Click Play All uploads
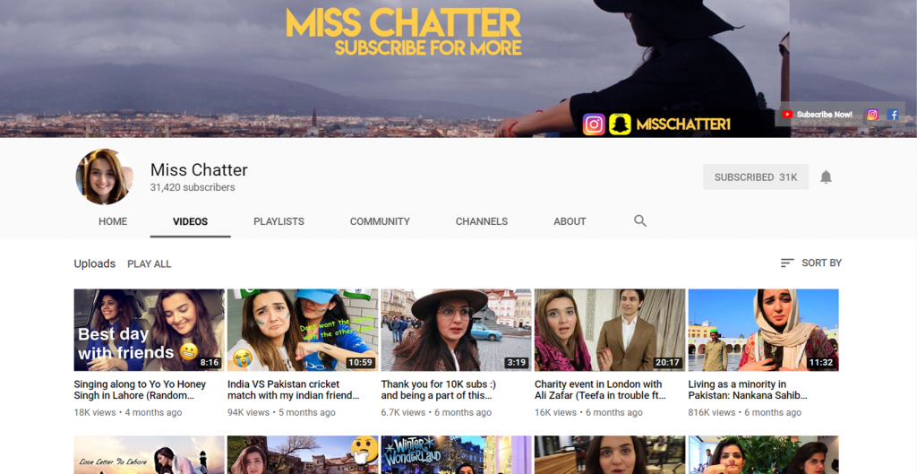 150,264
